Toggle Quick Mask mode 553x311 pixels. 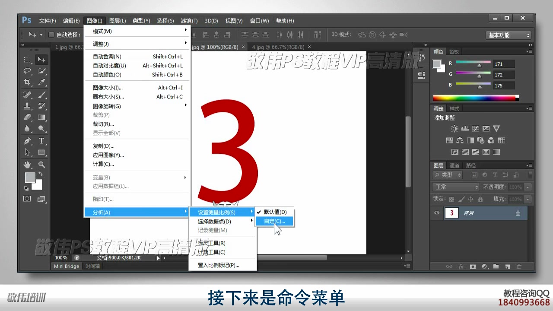click(27, 199)
